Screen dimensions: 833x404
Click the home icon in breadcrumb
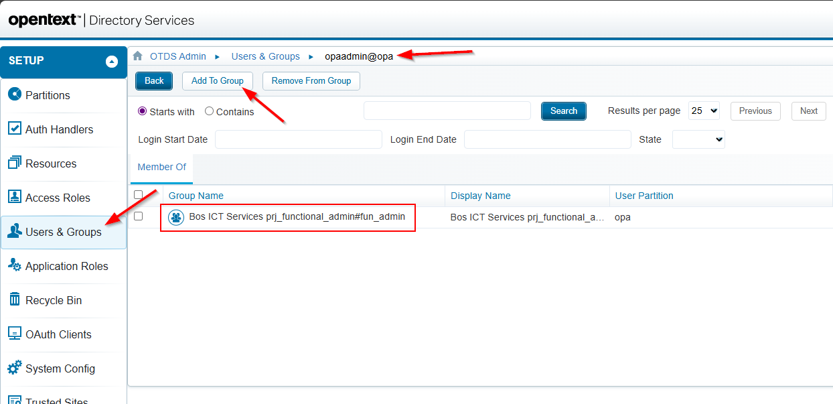pos(138,56)
